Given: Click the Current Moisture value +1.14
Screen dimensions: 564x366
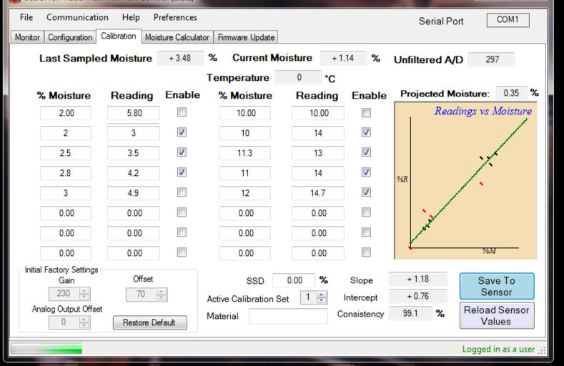Looking at the screenshot, I should pos(343,58).
